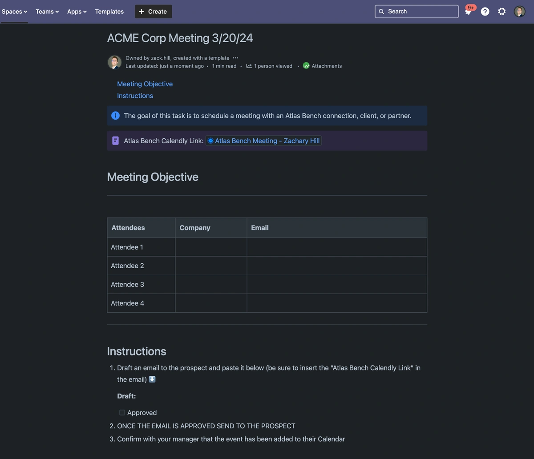This screenshot has height=459, width=534.
Task: Click the Attendee 4 Company cell
Action: 211,303
